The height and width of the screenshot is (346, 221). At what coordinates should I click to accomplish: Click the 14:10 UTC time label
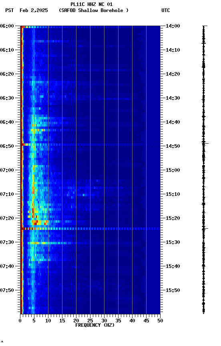173,50
